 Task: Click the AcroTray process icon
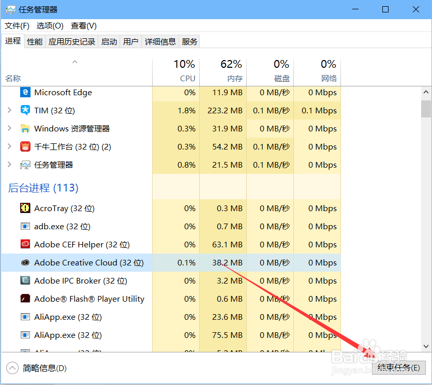pyautogui.click(x=25, y=208)
